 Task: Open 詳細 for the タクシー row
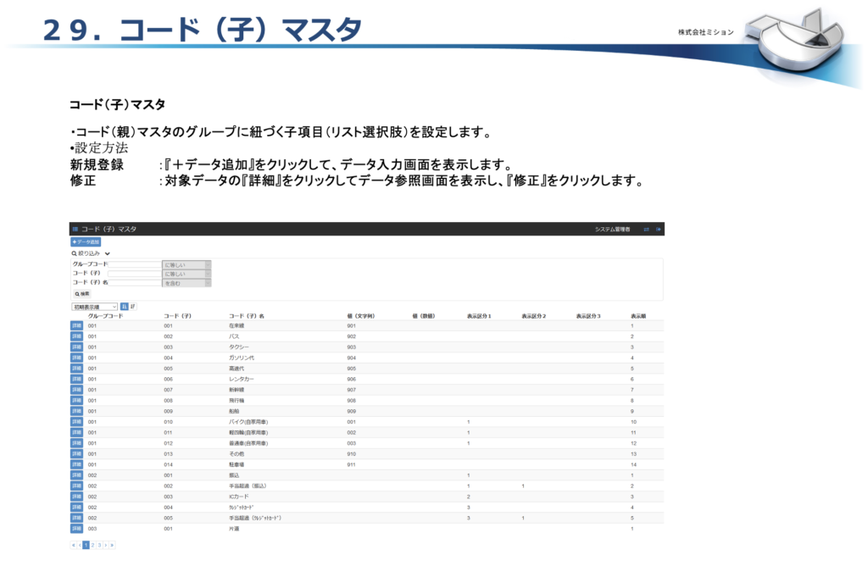pos(76,347)
